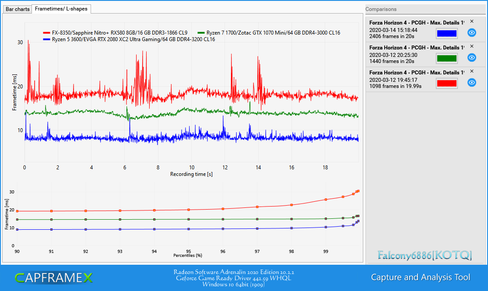Screen dimensions: 488x291
Task: Select the Frametimes/ L-shapes tab
Action: pos(61,9)
